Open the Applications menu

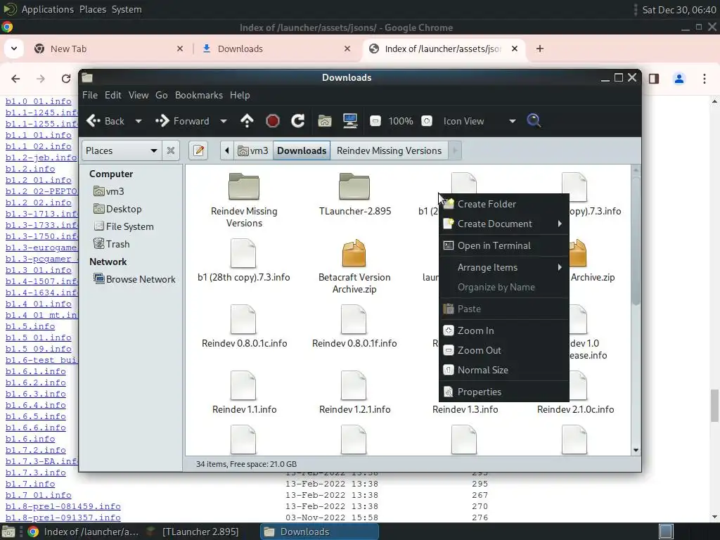pyautogui.click(x=47, y=9)
